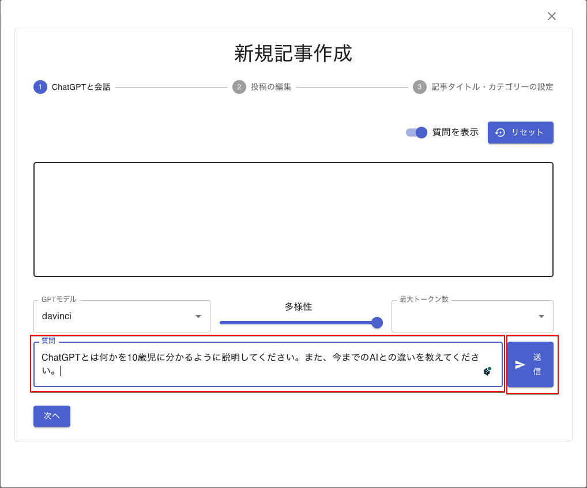Click the extension icon inside the 質問 field
The height and width of the screenshot is (488, 587).
pos(487,371)
